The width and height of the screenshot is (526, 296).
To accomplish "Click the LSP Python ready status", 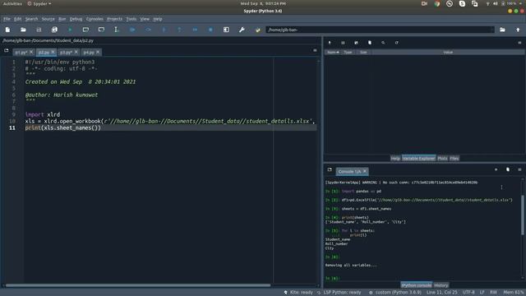I will tap(339, 293).
